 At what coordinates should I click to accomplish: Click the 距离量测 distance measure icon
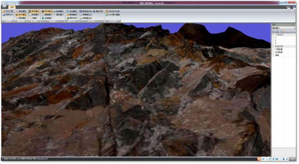pyautogui.click(x=68, y=15)
